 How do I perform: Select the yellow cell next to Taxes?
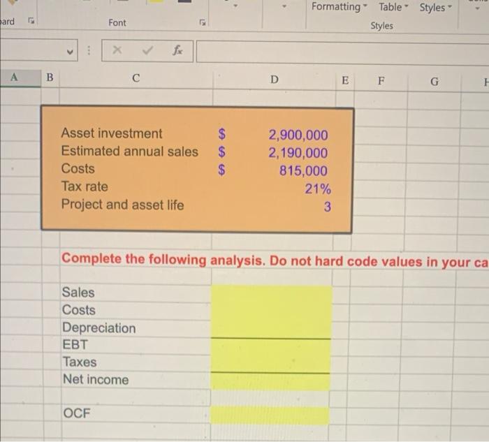(270, 364)
